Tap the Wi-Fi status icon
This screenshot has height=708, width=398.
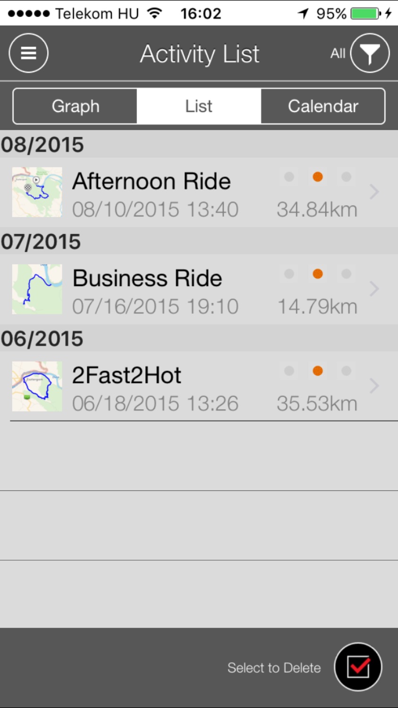154,13
